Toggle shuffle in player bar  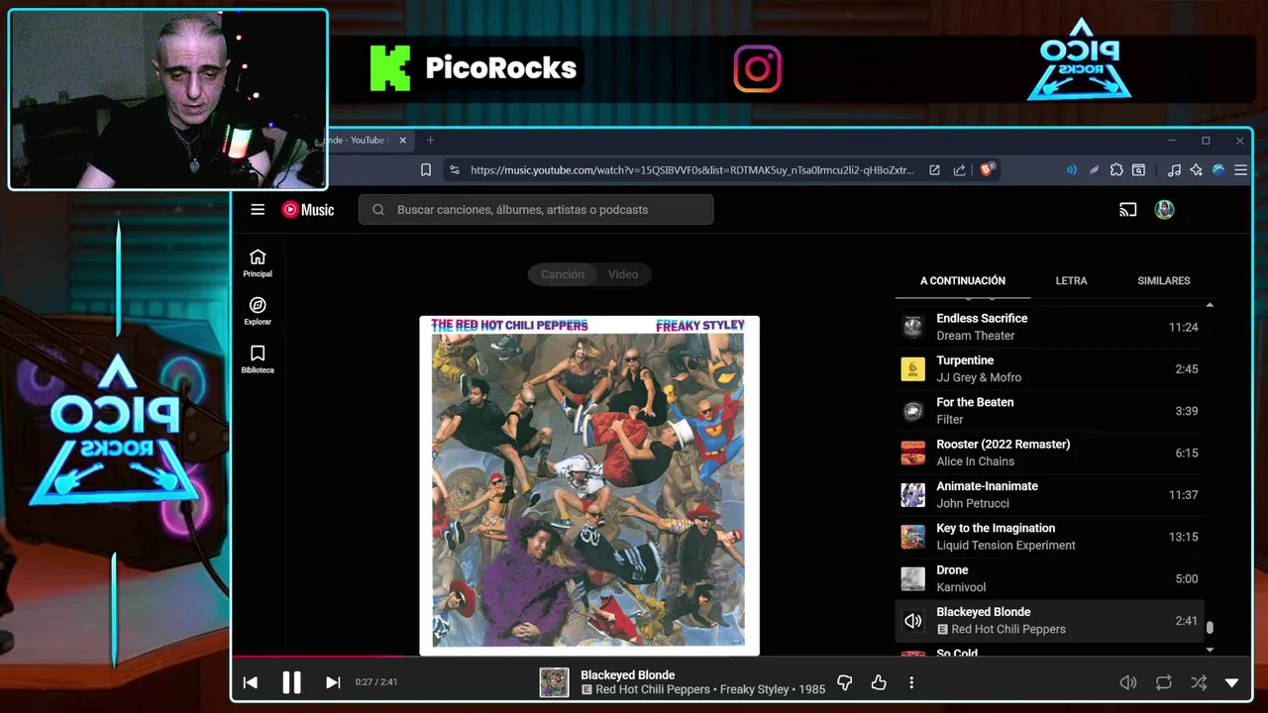pyautogui.click(x=1199, y=682)
